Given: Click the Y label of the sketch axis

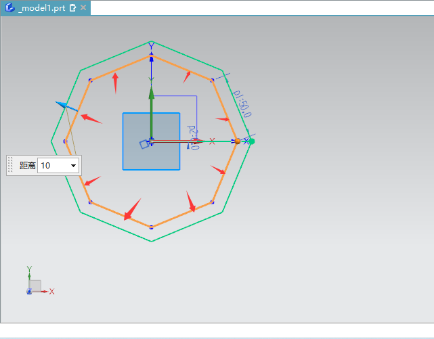Looking at the screenshot, I should (x=151, y=45).
